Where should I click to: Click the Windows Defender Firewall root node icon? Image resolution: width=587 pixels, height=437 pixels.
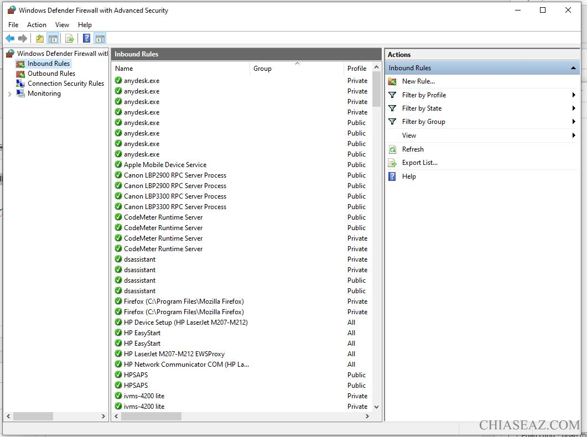[x=11, y=54]
